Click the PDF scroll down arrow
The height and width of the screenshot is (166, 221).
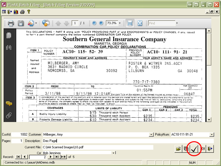tap(209, 120)
